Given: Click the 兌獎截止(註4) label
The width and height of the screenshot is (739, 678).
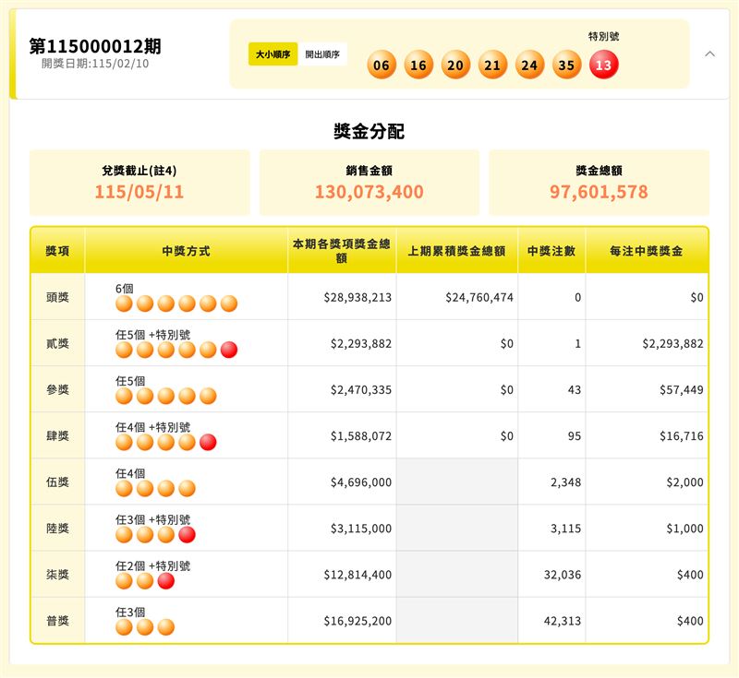Looking at the screenshot, I should coord(139,171).
